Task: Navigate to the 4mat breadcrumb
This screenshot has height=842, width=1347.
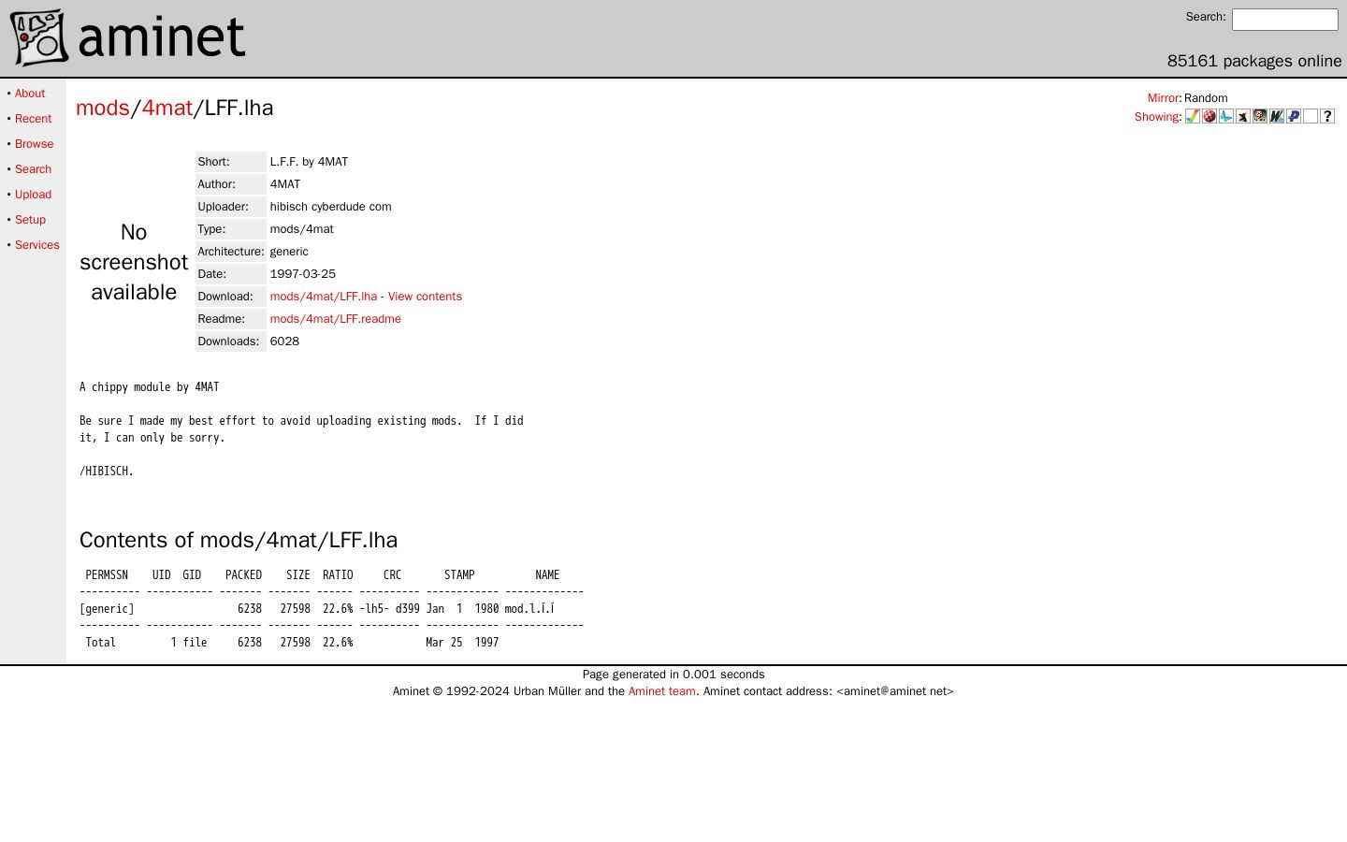Action: tap(167, 109)
